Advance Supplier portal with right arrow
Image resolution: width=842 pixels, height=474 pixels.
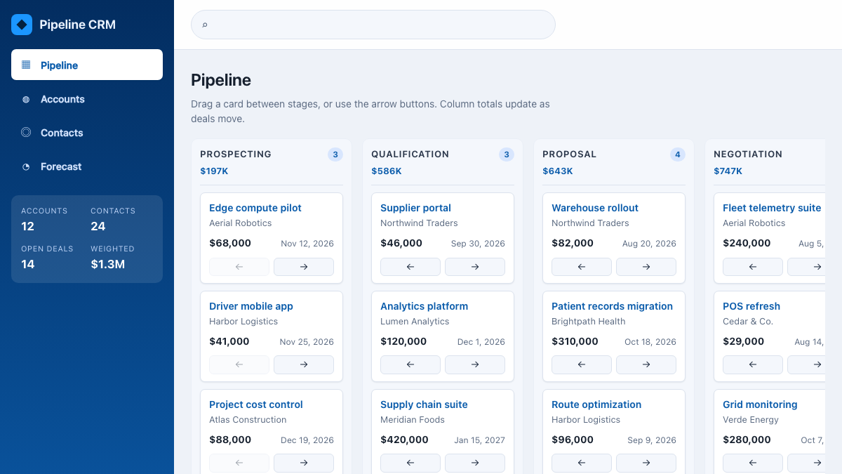475,267
